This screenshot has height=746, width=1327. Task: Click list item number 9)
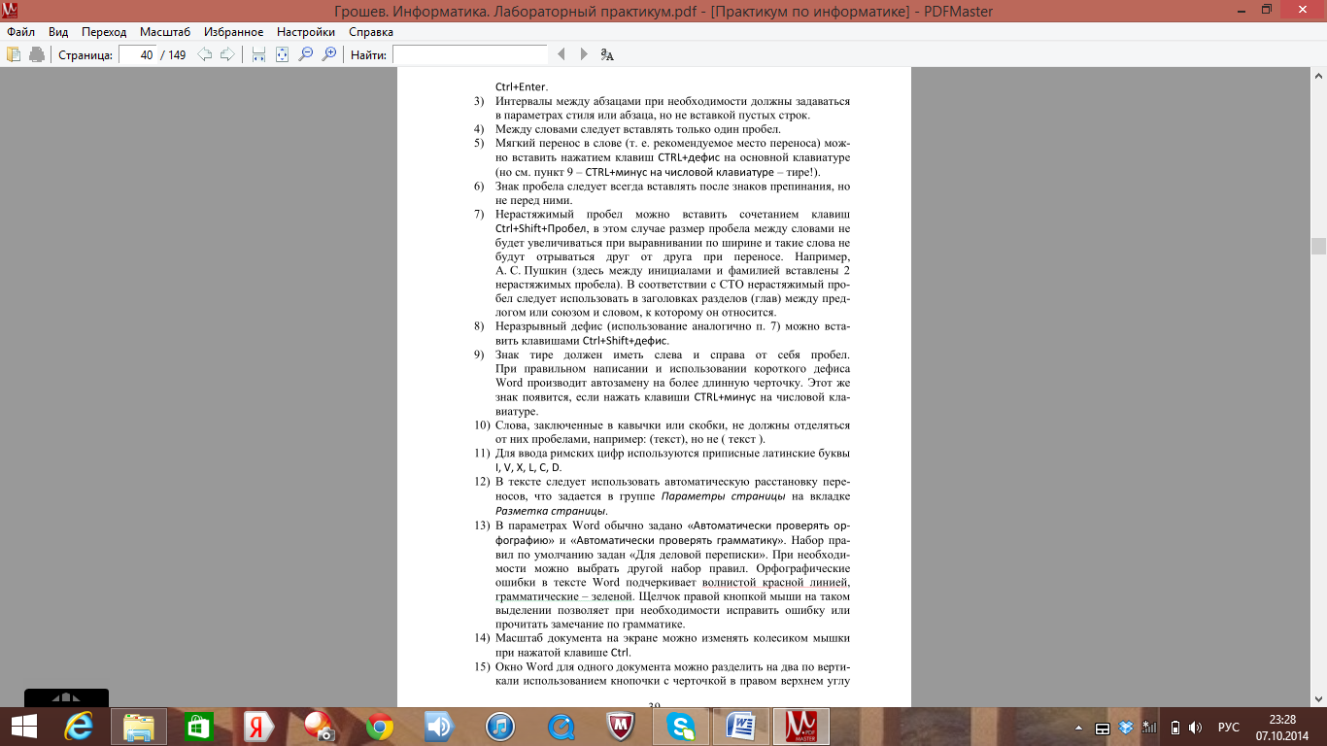click(x=479, y=354)
